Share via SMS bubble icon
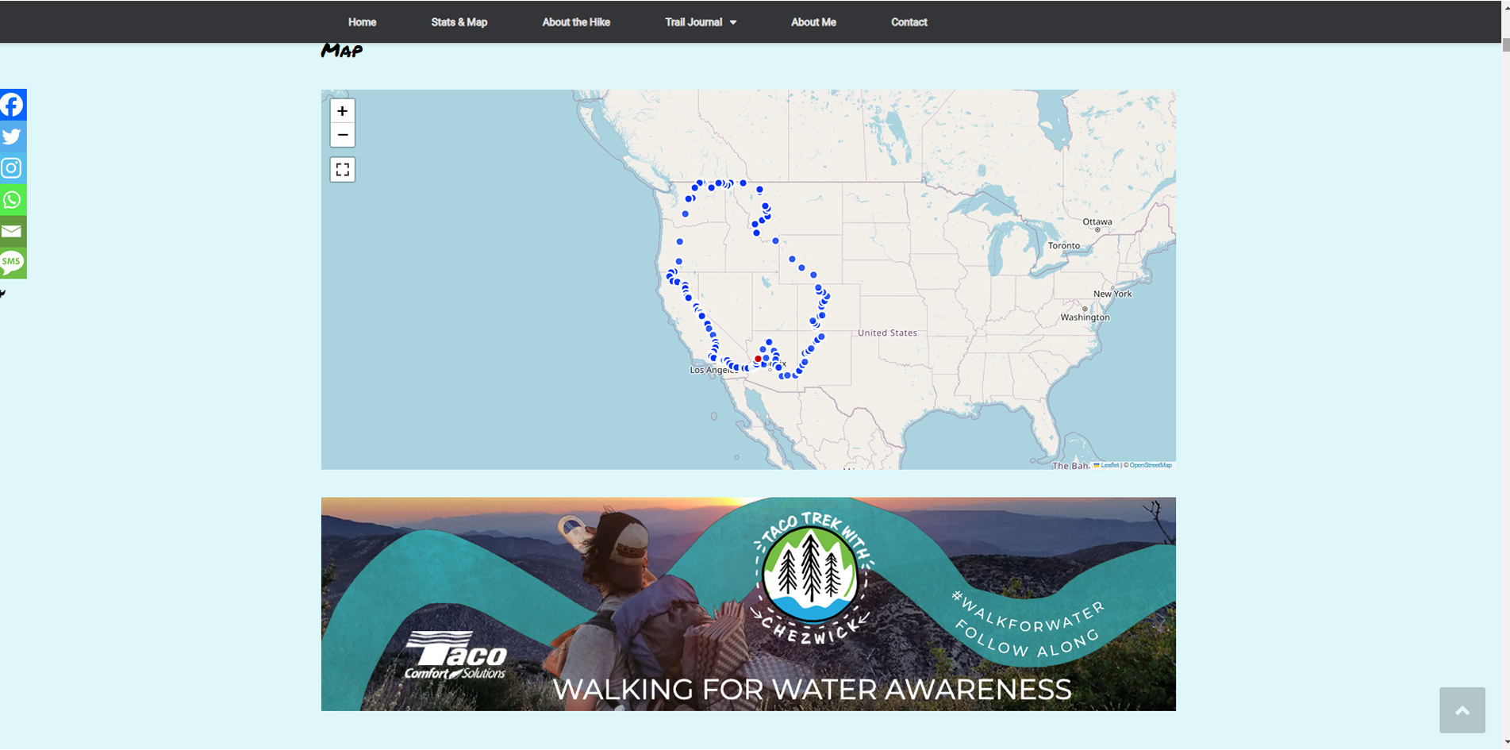The width and height of the screenshot is (1510, 750). (13, 263)
